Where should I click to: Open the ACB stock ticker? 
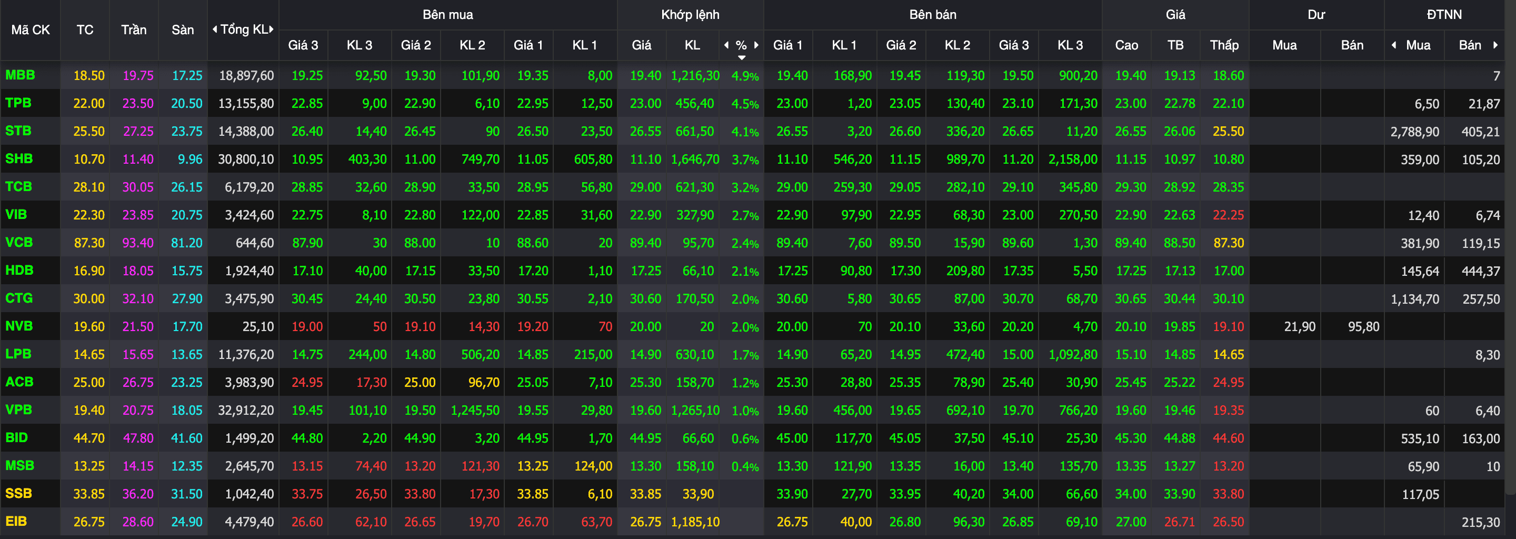pos(19,382)
